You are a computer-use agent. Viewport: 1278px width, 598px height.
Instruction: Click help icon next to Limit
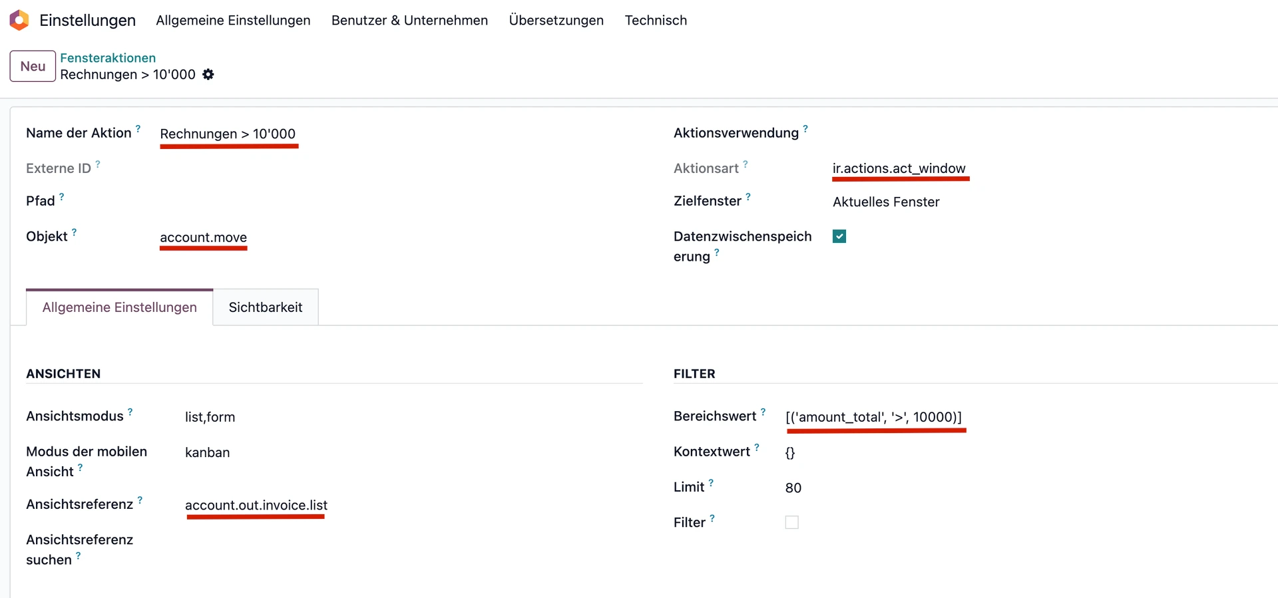point(711,483)
